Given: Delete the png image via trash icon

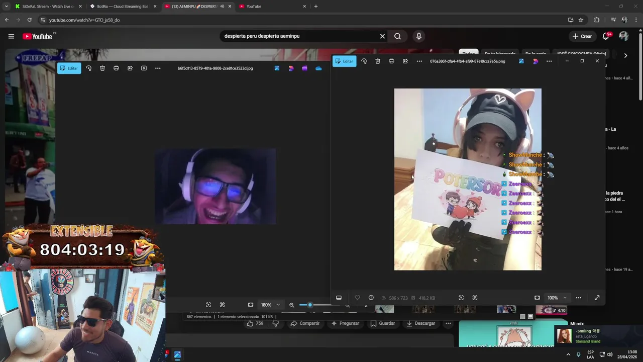Looking at the screenshot, I should point(378,61).
